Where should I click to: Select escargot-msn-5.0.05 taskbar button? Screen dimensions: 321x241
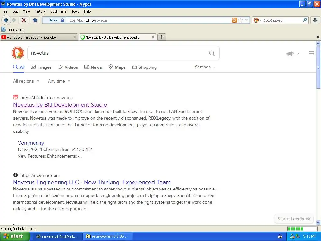(x=108, y=236)
